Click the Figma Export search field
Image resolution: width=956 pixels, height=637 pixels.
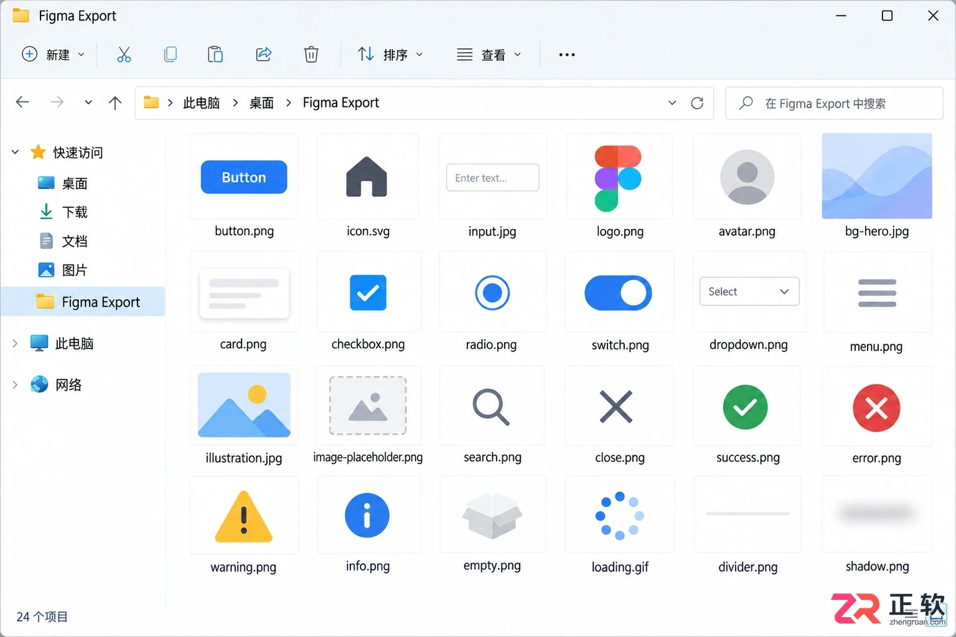pos(834,104)
